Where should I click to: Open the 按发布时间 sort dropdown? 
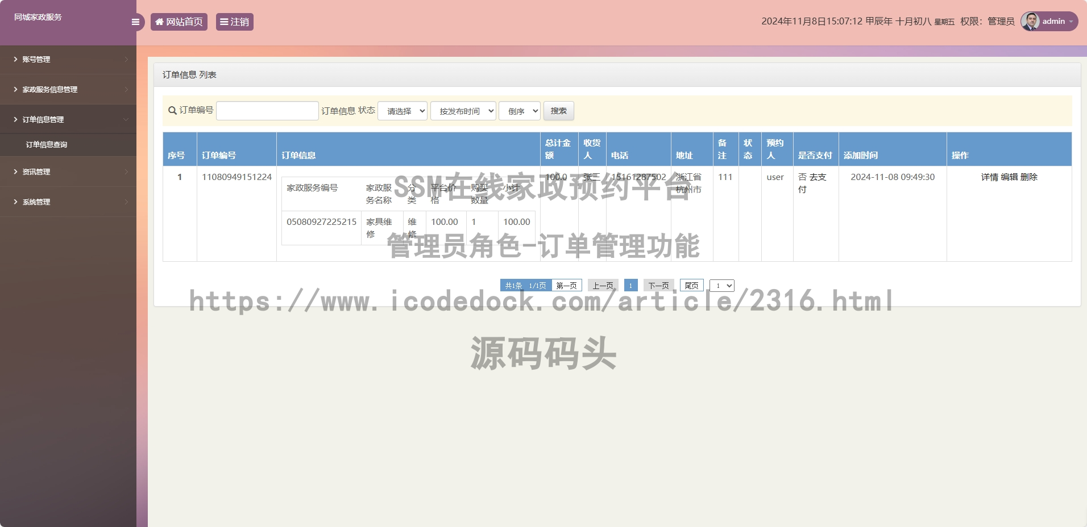463,111
